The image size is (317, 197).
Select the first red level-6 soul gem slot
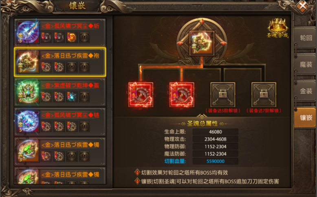[141, 95]
